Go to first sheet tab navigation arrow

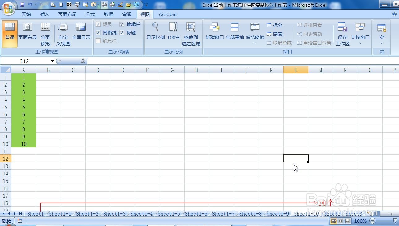pos(4,213)
